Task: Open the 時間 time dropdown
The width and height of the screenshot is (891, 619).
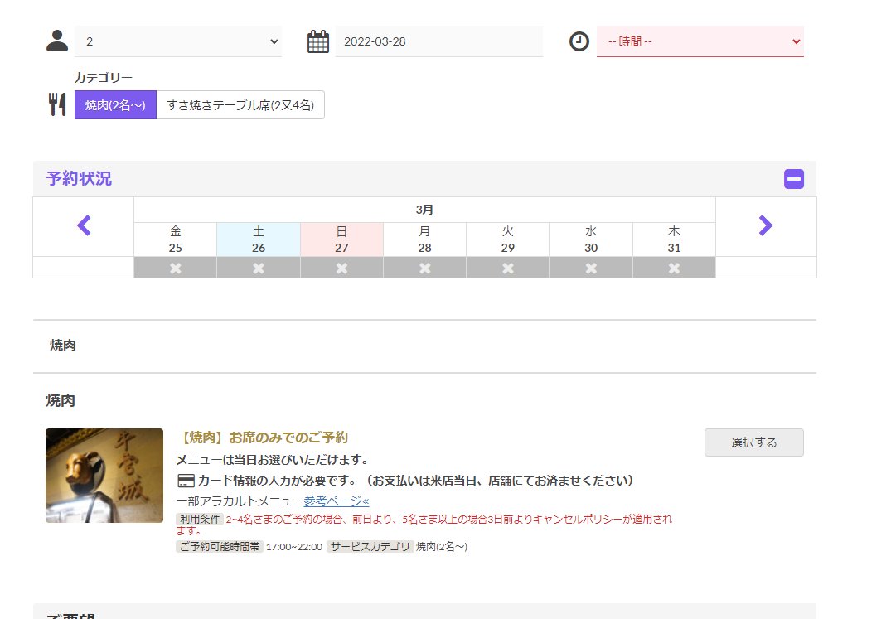Action: 700,41
